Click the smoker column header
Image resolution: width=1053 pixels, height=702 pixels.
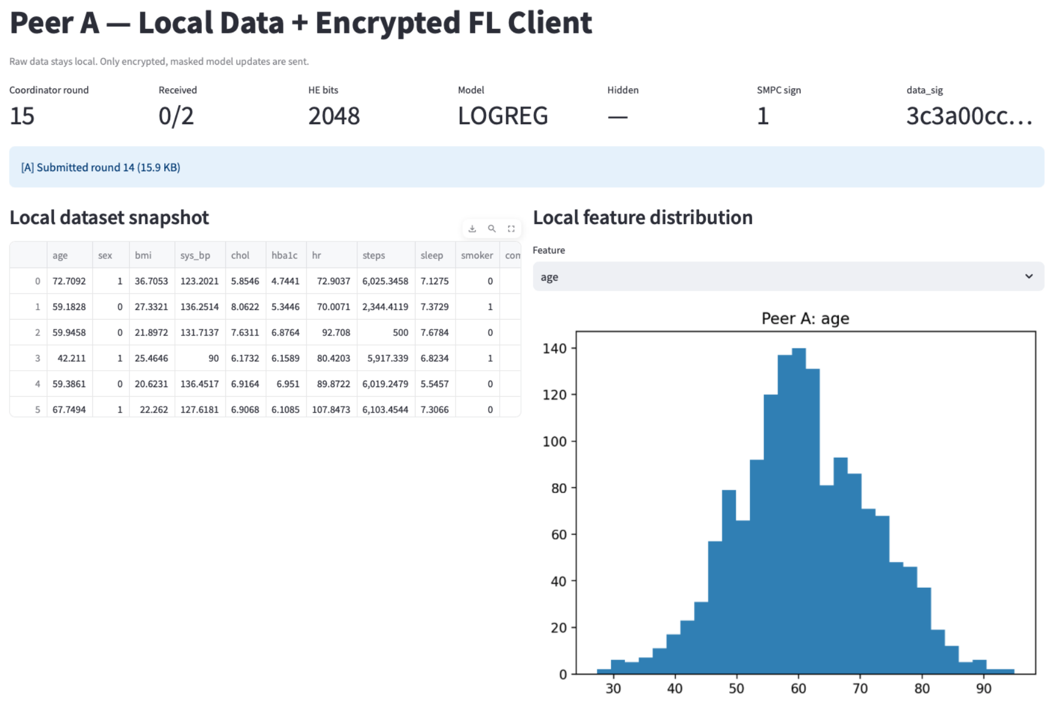[x=477, y=255]
